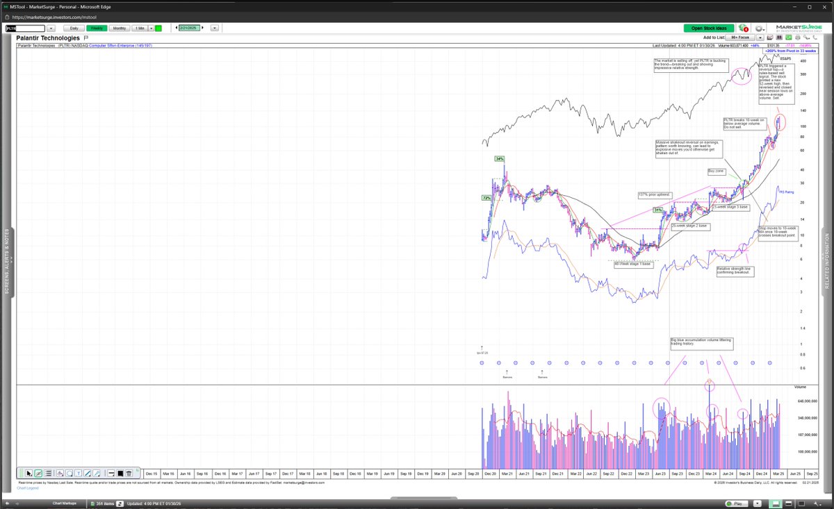
Task: Select the Weekly chart period
Action: 97,28
